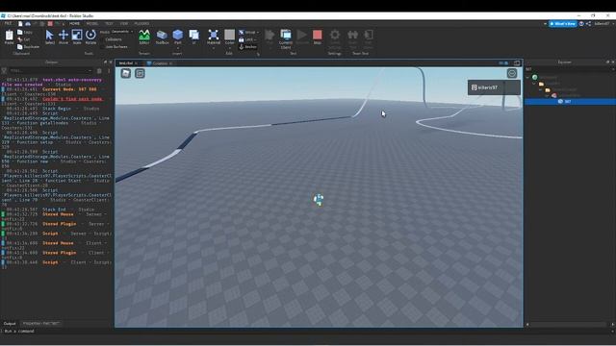This screenshot has height=346, width=616.
Task: Switch to the VIEW ribbon tab
Action: pos(124,24)
